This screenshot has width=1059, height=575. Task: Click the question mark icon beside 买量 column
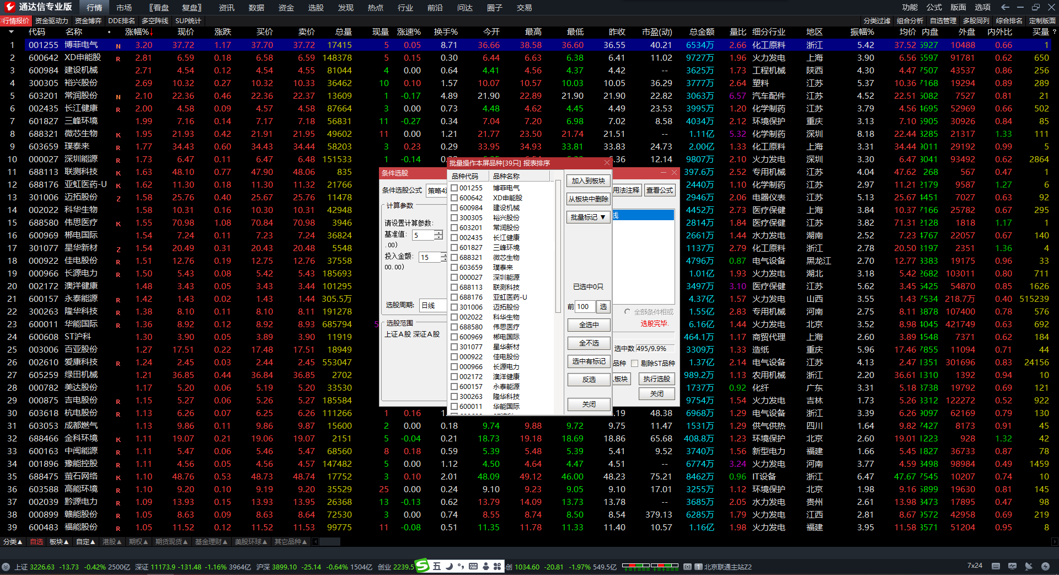(x=1054, y=32)
